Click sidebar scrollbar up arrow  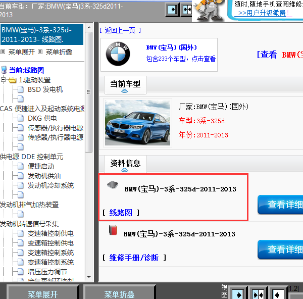89,27
